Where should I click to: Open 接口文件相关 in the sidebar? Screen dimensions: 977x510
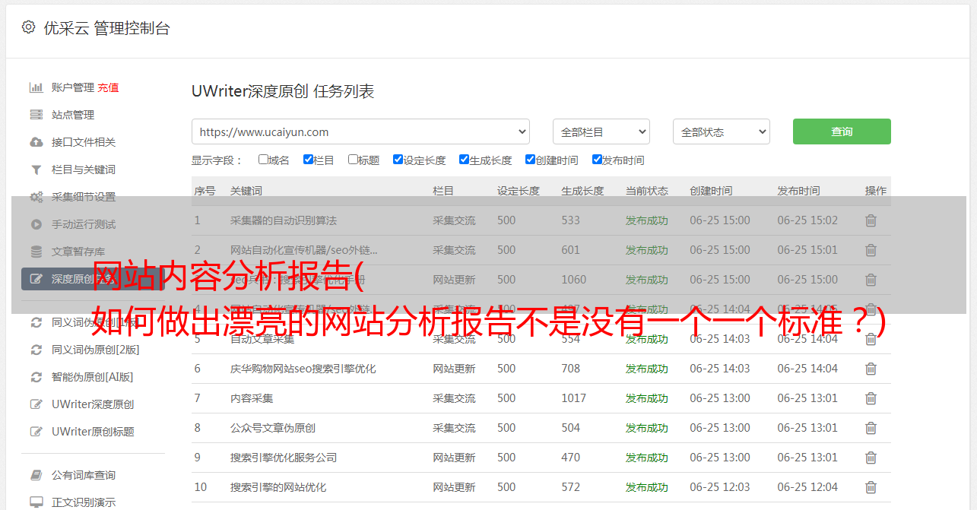(84, 142)
